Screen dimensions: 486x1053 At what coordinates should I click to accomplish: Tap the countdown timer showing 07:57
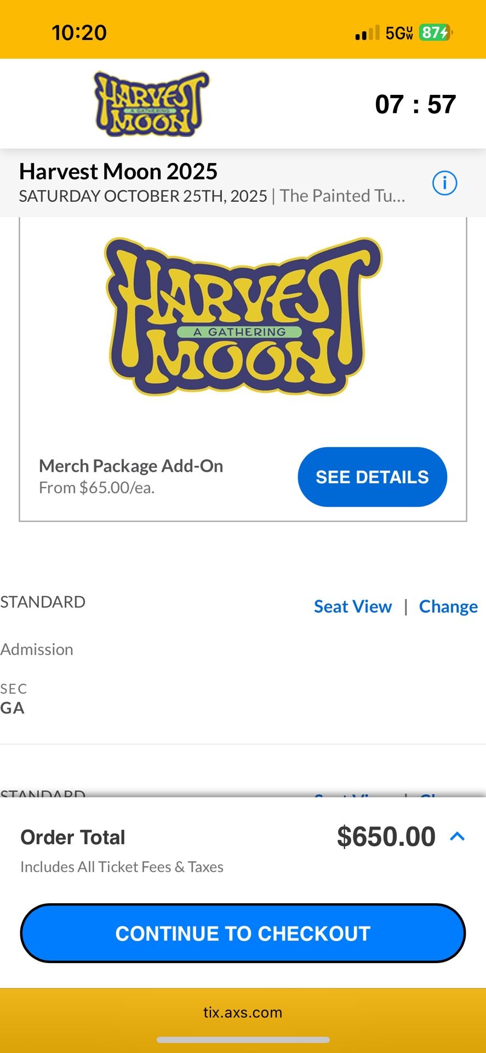pos(416,104)
